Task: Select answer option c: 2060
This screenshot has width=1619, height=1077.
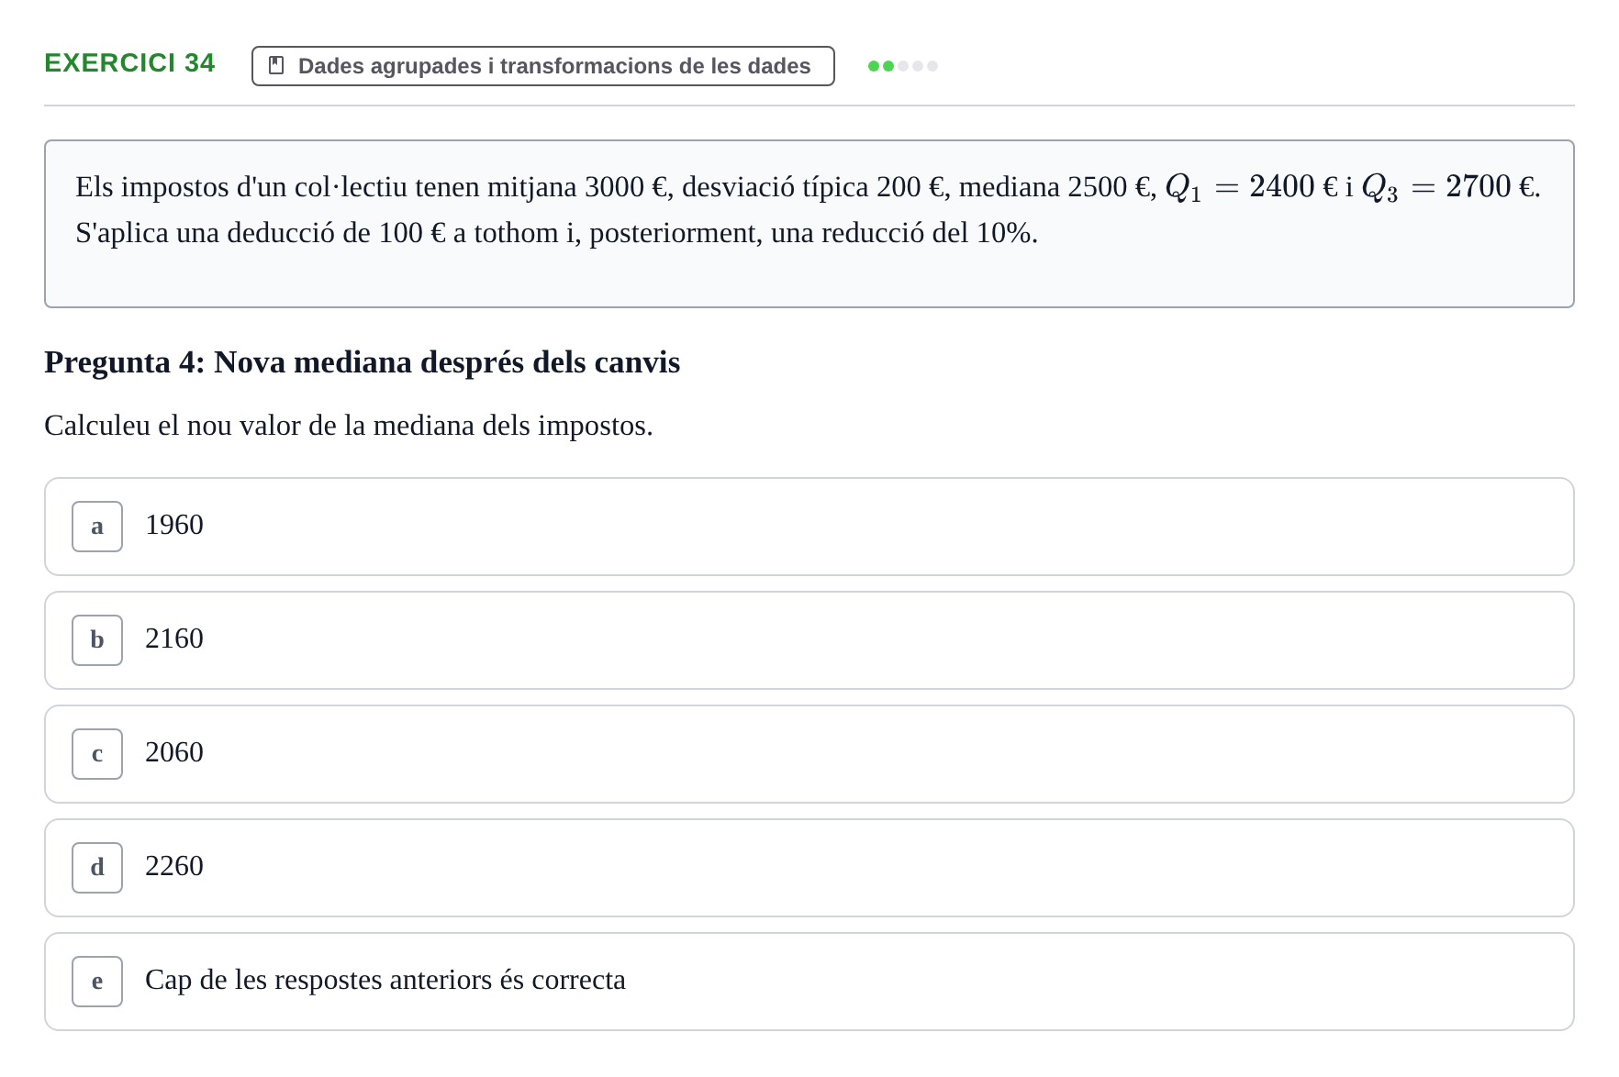Action: coord(809,754)
